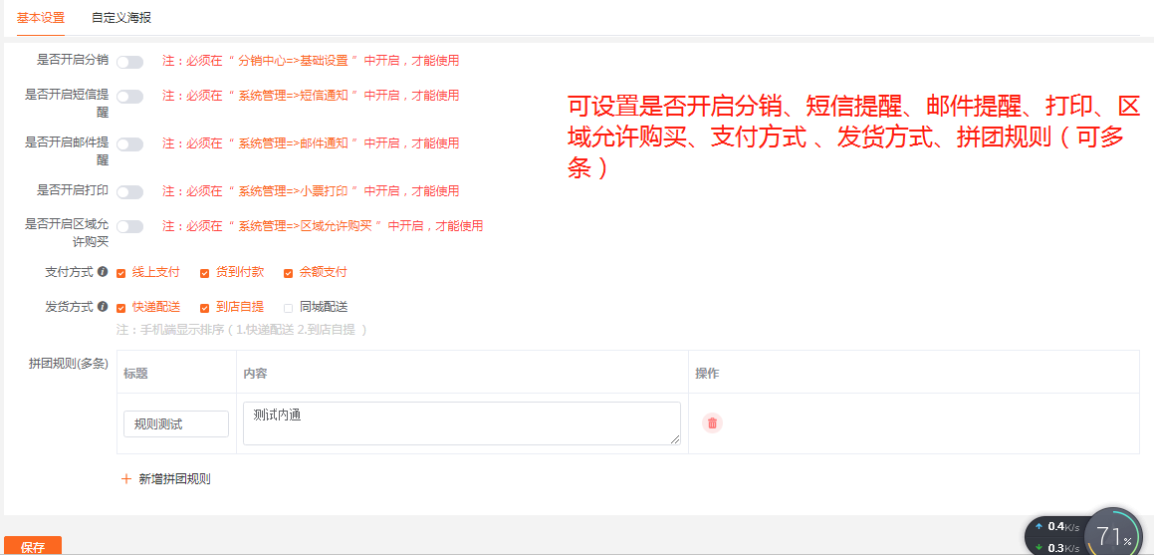This screenshot has height=555, width=1154.
Task: Enable the 是否开启短信提醒 switch
Action: [129, 97]
